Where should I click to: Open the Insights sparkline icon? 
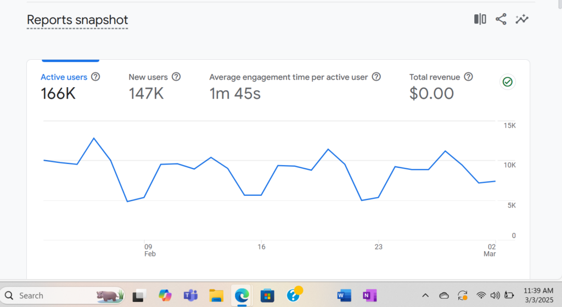(521, 19)
